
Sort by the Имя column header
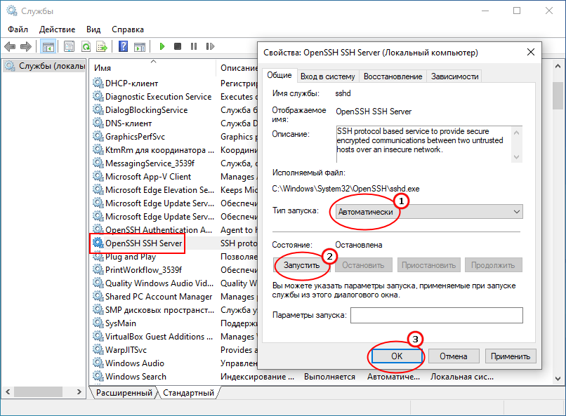[152, 68]
